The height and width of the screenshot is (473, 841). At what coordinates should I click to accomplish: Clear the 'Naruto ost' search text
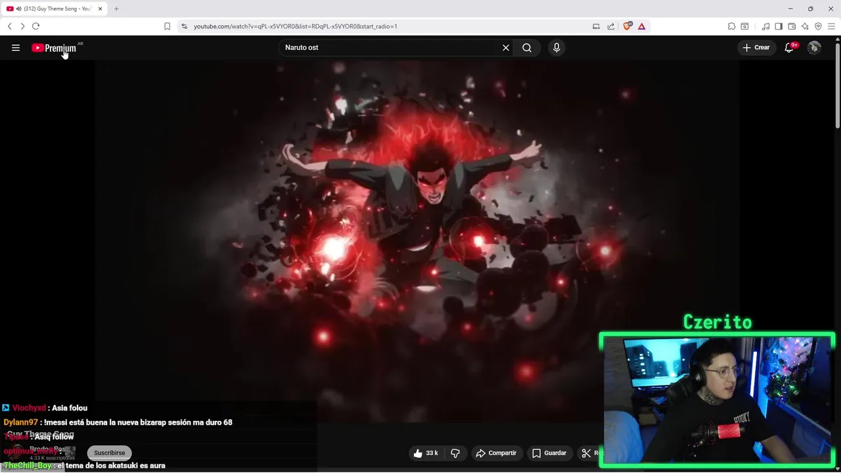[x=506, y=47]
